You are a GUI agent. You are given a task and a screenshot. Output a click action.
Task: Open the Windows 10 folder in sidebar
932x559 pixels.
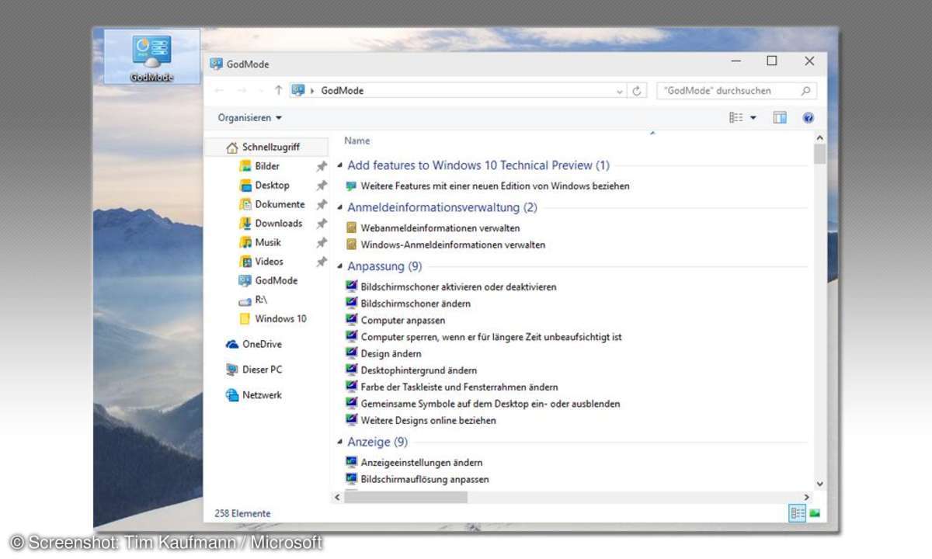point(280,318)
